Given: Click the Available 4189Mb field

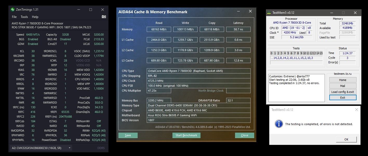Looking at the screenshot, I should [x=347, y=28].
